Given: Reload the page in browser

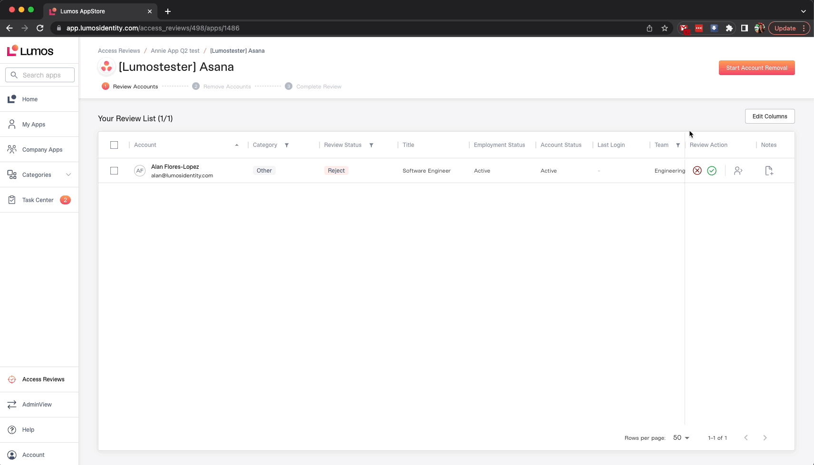Looking at the screenshot, I should (40, 28).
